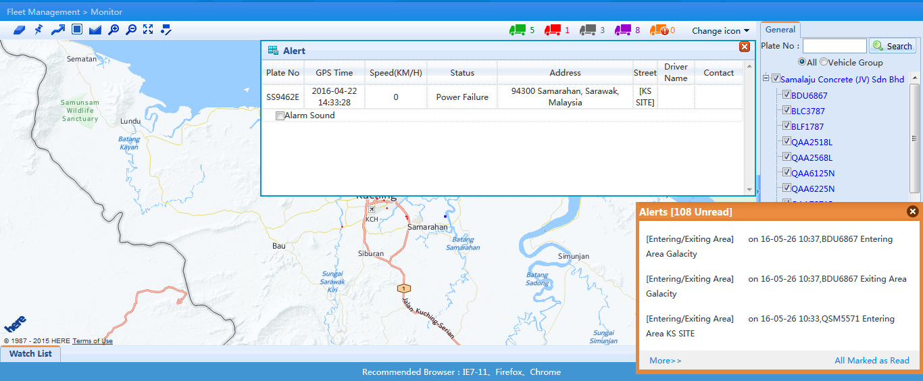
Task: Click the green truck status icon
Action: [x=518, y=30]
